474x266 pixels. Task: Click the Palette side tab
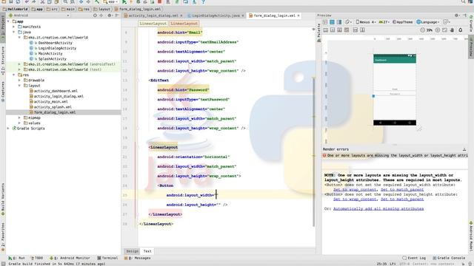(x=318, y=32)
